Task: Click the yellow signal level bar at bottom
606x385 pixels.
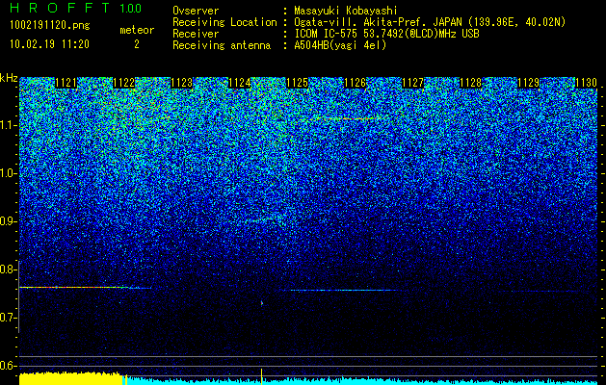Action: [x=70, y=378]
